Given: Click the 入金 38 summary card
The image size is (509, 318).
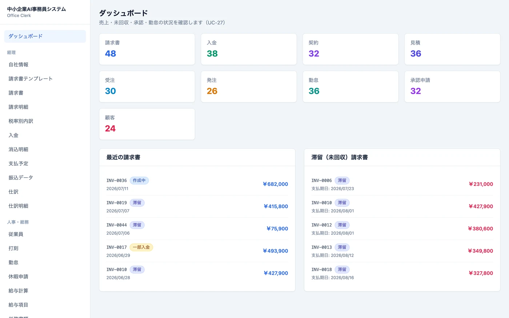Looking at the screenshot, I should click(x=249, y=49).
